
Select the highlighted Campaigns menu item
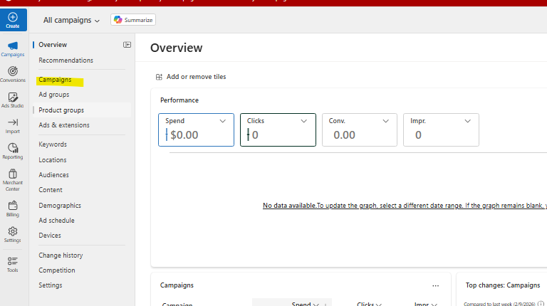(x=55, y=80)
